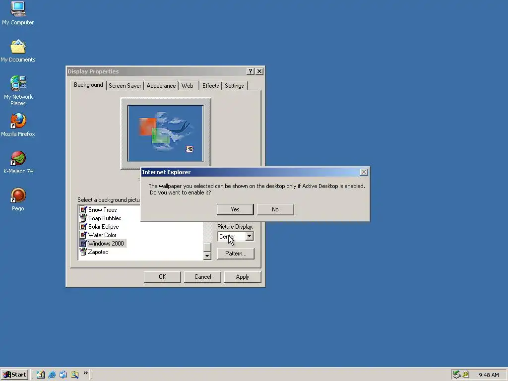The width and height of the screenshot is (508, 381).
Task: Switch to the Appearance tab
Action: (x=161, y=86)
